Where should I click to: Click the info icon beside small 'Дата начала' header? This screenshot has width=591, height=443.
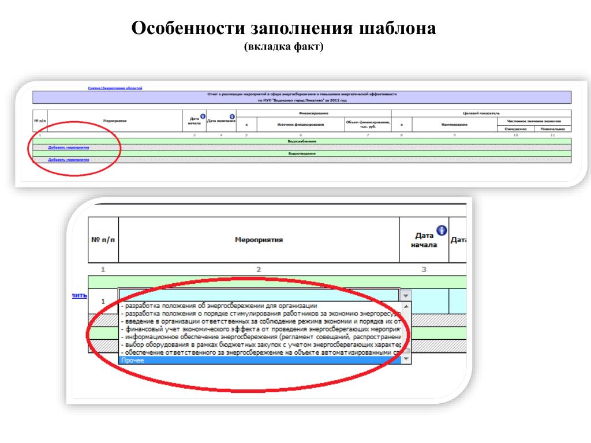203,117
